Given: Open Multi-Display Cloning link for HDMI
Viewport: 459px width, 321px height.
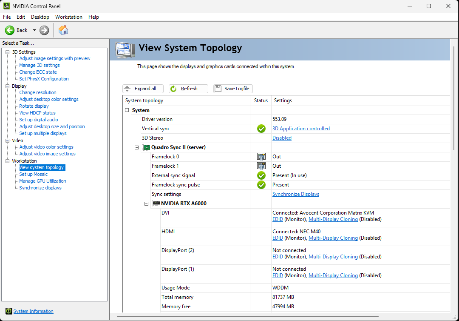Looking at the screenshot, I should point(333,238).
